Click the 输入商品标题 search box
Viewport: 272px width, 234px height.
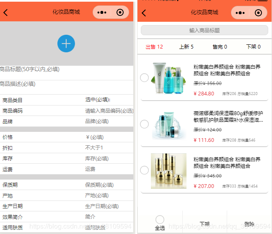[x=205, y=30]
